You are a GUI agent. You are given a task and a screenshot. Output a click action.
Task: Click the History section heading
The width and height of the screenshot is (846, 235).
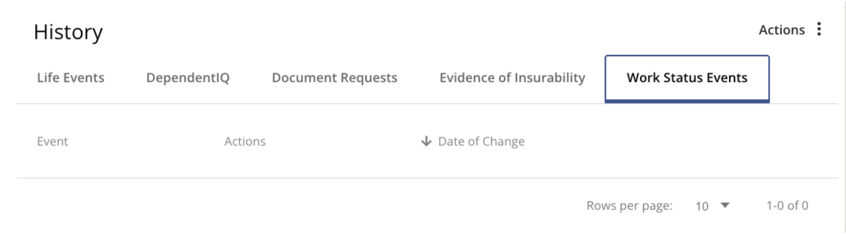pos(68,32)
